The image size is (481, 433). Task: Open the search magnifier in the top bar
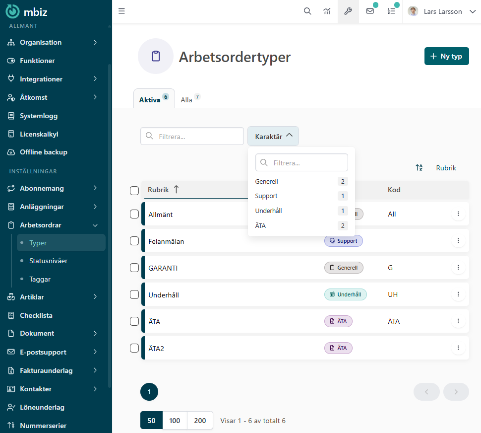307,11
